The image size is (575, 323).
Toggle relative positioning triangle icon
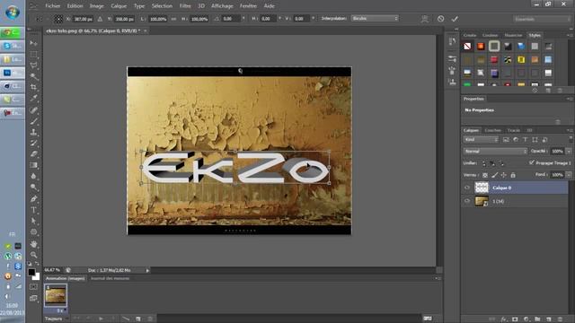(x=100, y=19)
